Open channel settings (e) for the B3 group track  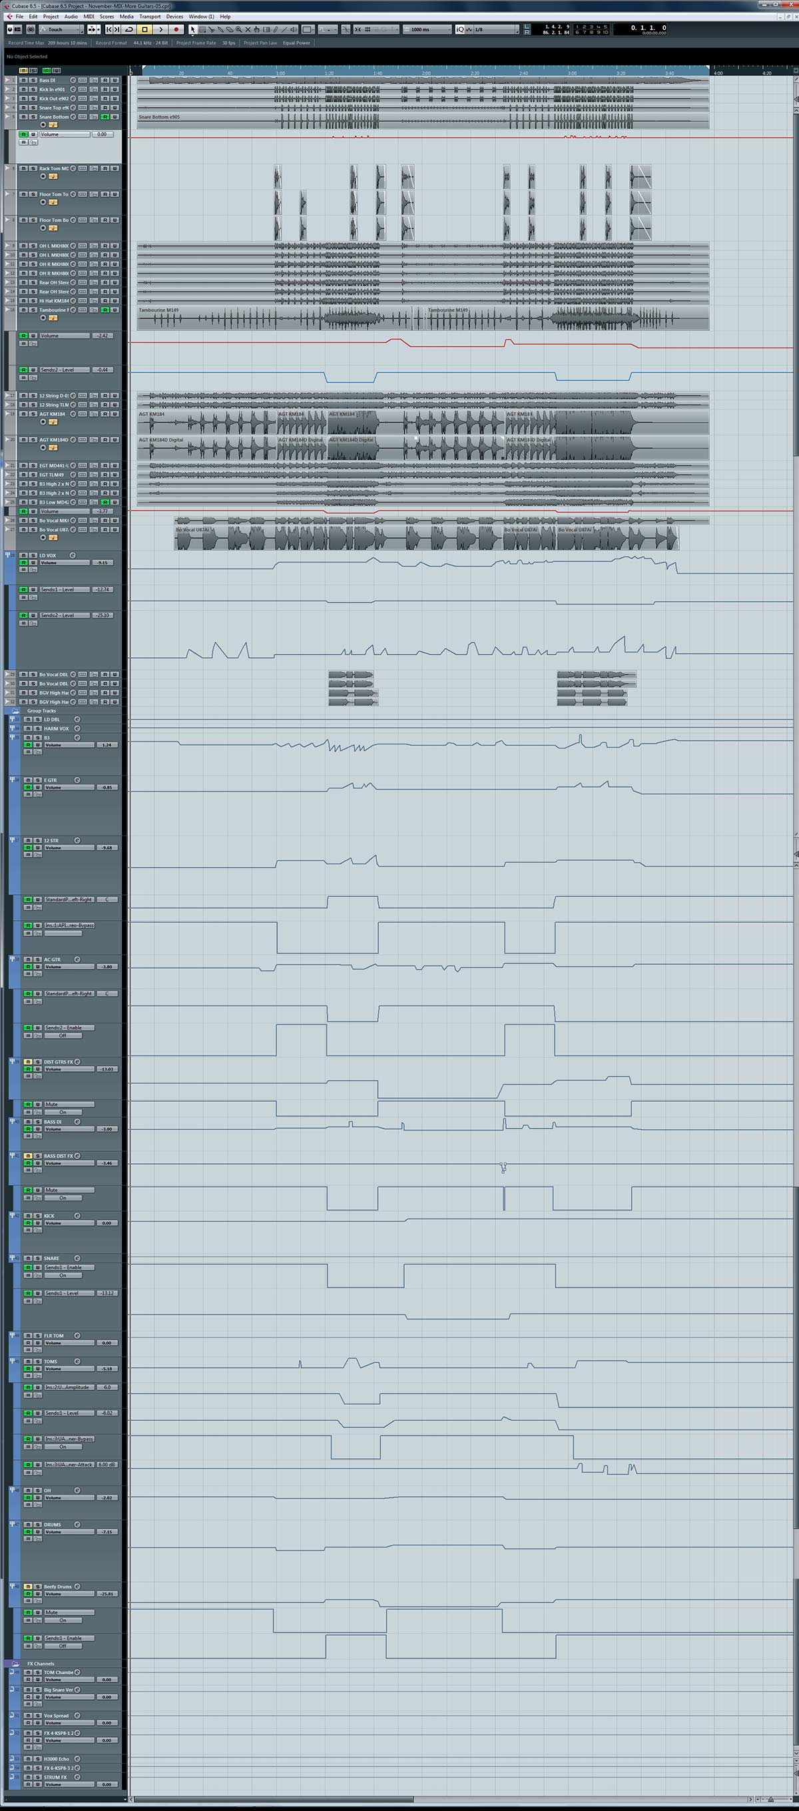(77, 738)
